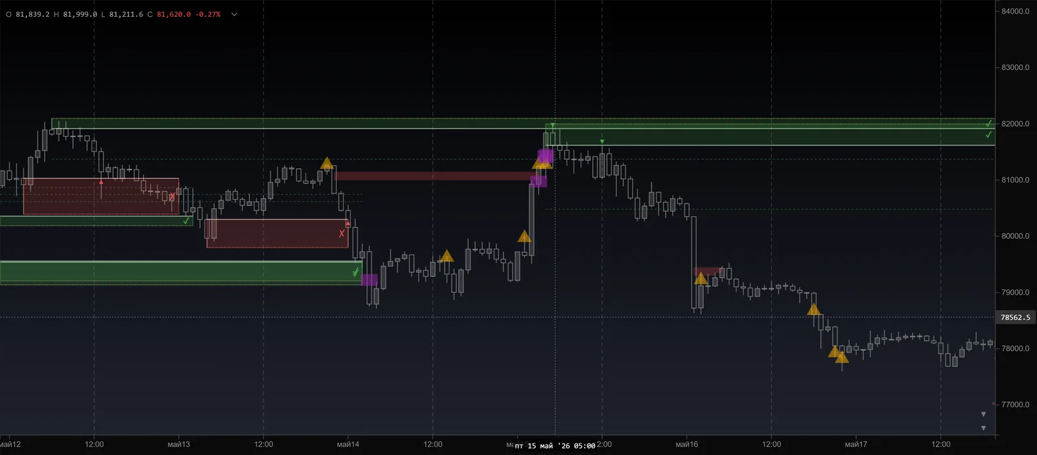Click the green checkmark on the small green zone near май13
Screen dimensions: 1037x455
point(187,221)
